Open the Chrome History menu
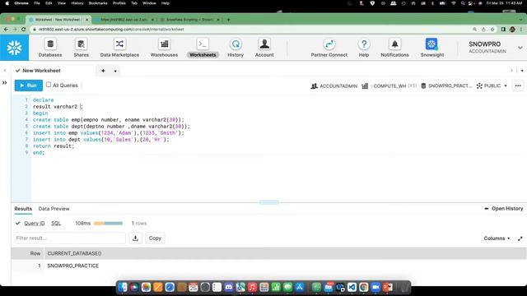The image size is (527, 296). click(x=77, y=3)
